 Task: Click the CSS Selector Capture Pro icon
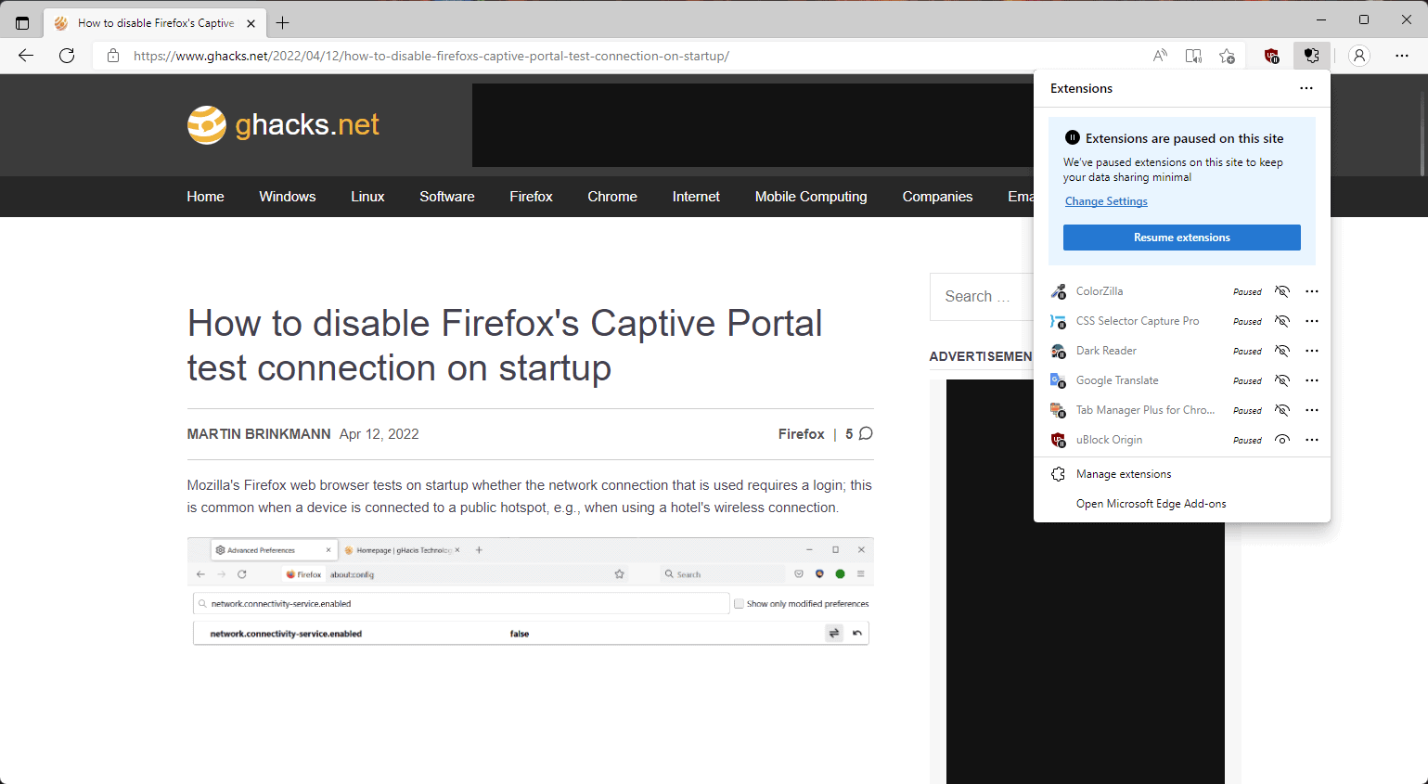pyautogui.click(x=1058, y=321)
